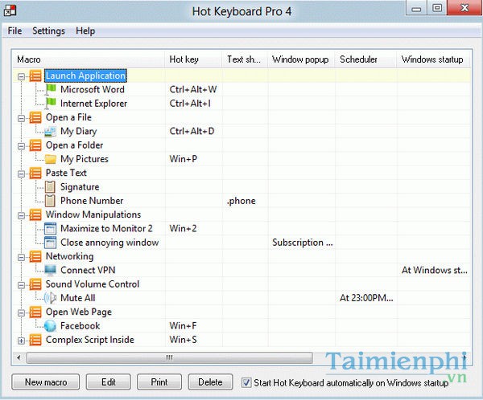This screenshot has height=400, width=483.
Task: Collapse the Networking group
Action: pyautogui.click(x=21, y=257)
